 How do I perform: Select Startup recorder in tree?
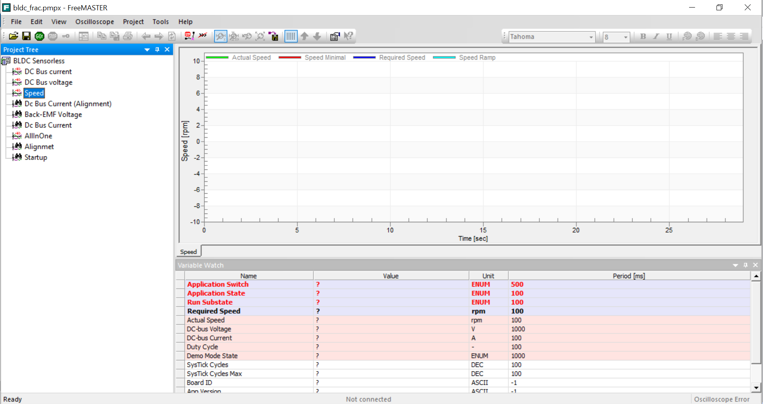pyautogui.click(x=36, y=157)
